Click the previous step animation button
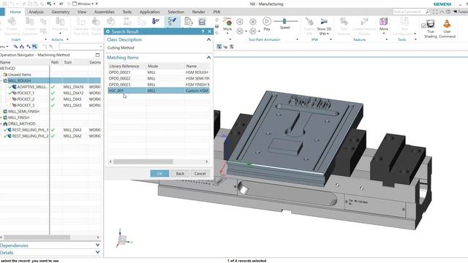Image resolution: width=468 pixels, height=263 pixels. 240,21
